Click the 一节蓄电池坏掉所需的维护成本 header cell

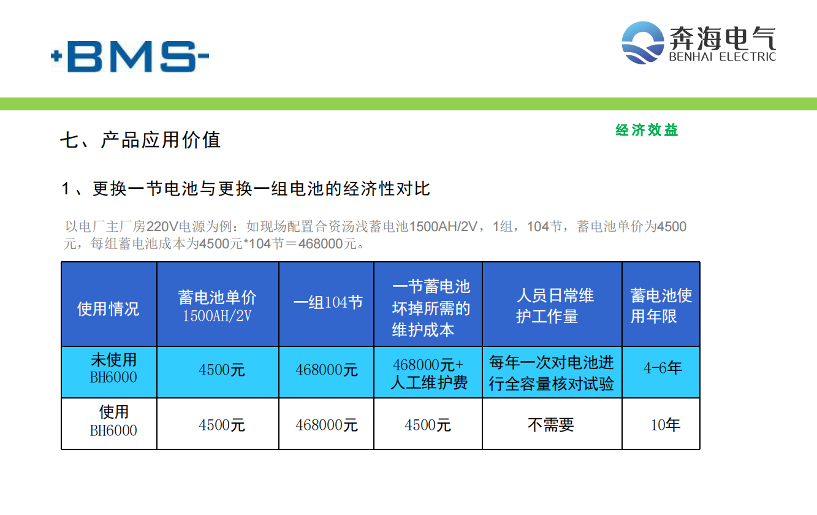(428, 304)
